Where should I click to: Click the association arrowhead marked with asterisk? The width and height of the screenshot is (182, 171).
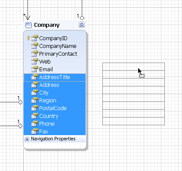pyautogui.click(x=28, y=18)
